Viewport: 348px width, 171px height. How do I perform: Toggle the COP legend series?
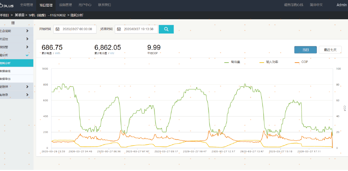click(301, 62)
